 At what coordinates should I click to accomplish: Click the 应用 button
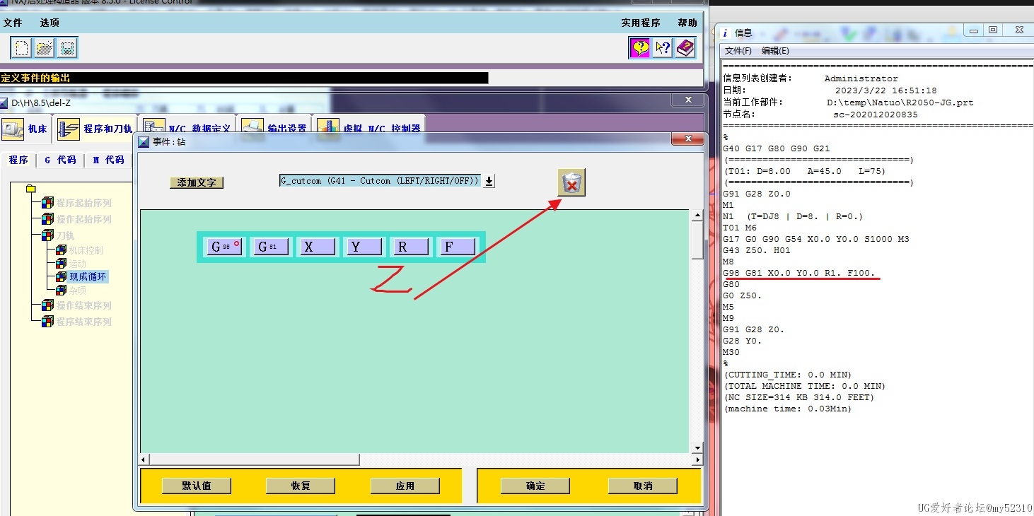coord(405,486)
